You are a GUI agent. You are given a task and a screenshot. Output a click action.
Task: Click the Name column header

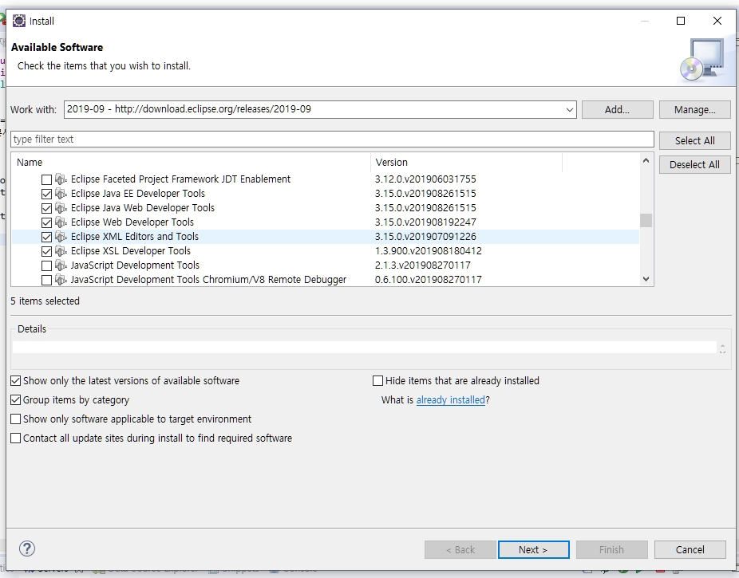(191, 163)
